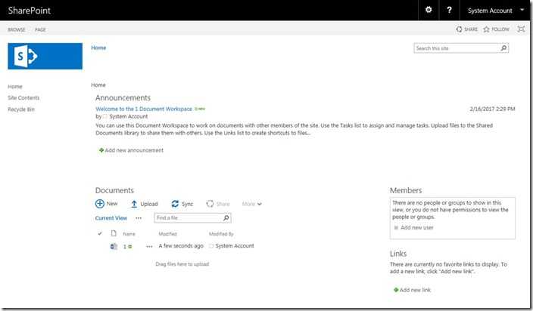Expand the More dropdown in Documents
533x311 pixels.
coord(252,204)
